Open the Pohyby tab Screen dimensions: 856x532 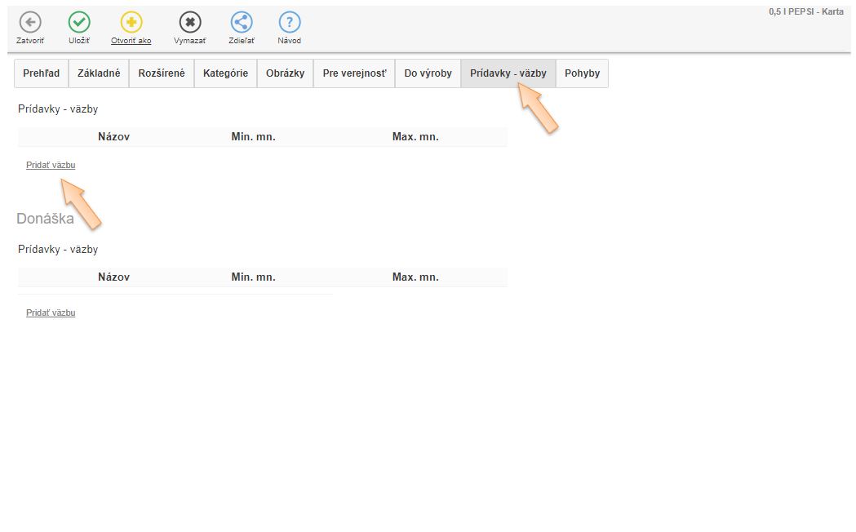pyautogui.click(x=582, y=73)
